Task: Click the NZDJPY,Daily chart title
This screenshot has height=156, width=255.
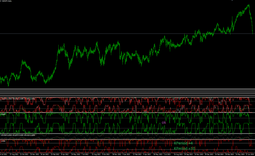Action: click(x=7, y=1)
